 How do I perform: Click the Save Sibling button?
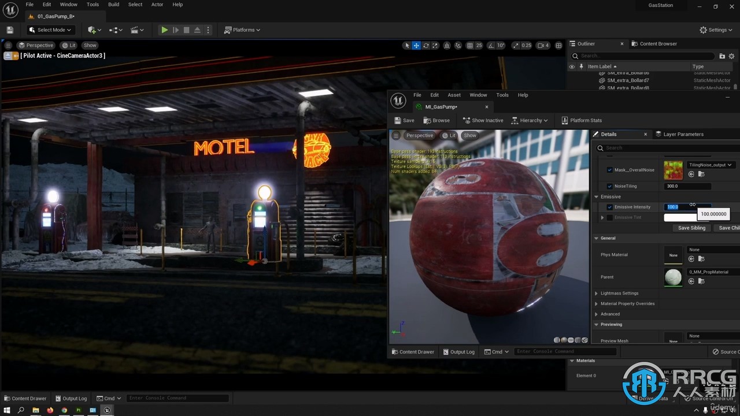tap(691, 228)
